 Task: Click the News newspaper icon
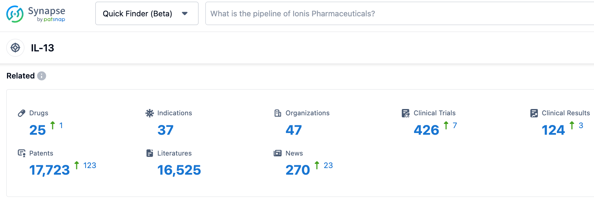coord(278,153)
